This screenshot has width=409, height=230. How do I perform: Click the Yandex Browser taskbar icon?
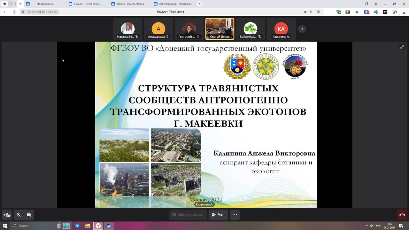coord(98,226)
